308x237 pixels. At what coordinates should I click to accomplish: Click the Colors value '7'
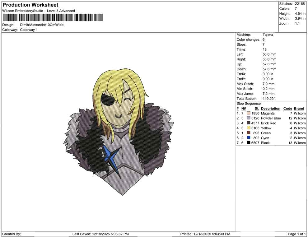[x=296, y=9]
